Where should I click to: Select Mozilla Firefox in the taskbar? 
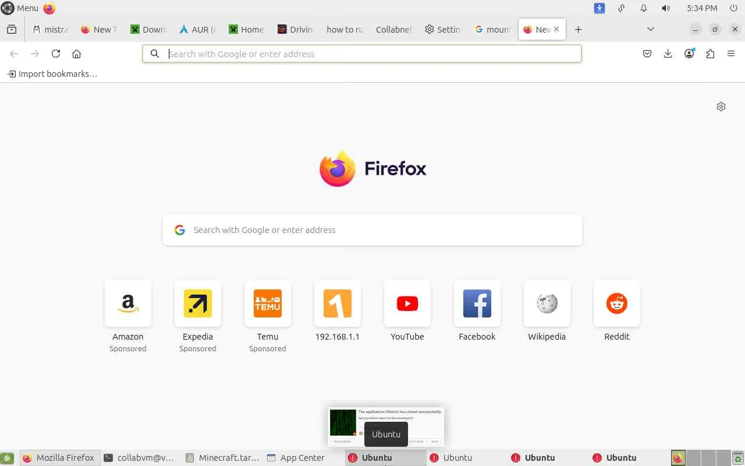click(61, 458)
